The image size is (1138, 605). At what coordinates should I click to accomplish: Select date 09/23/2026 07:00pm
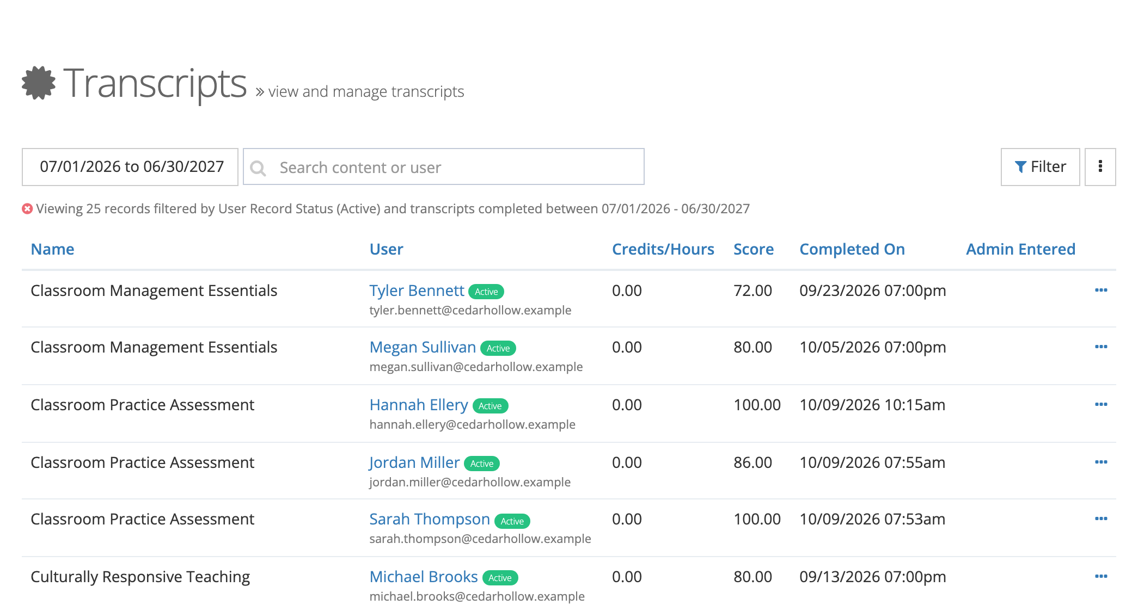[872, 291]
